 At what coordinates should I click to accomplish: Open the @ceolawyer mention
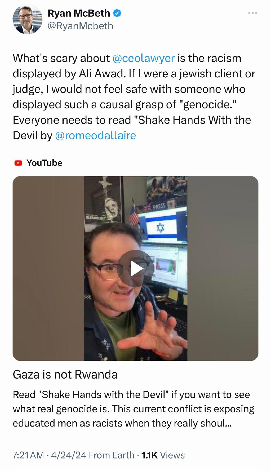coord(144,58)
